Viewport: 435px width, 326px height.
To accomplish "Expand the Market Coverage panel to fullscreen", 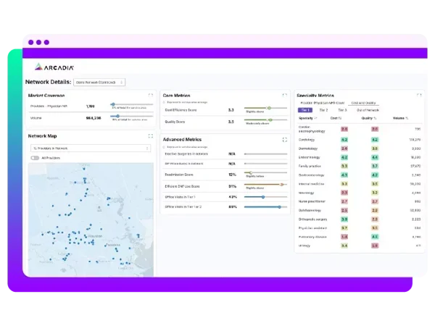I will tap(151, 96).
